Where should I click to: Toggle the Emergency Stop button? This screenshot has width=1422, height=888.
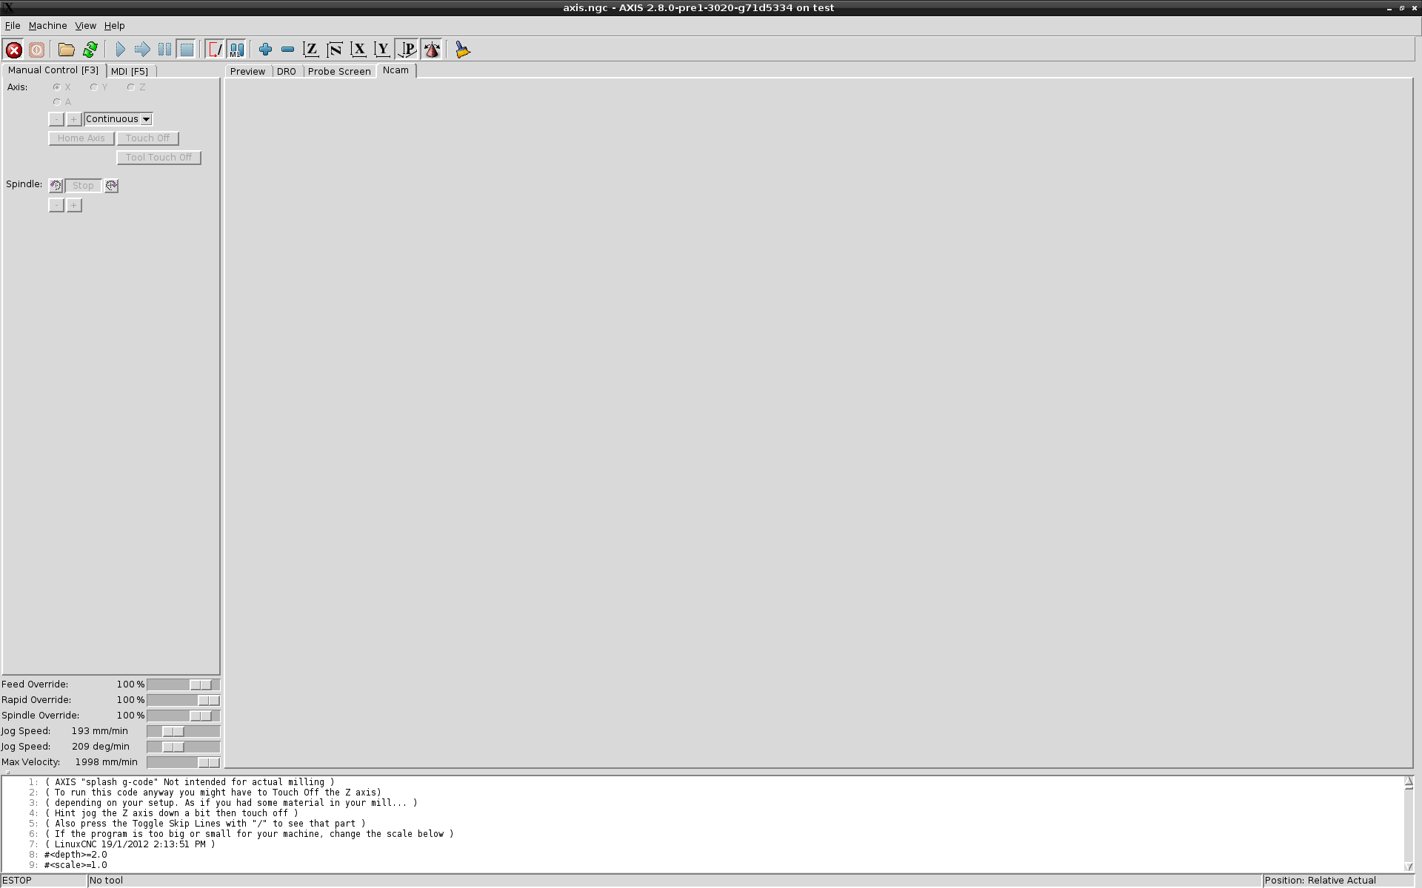(14, 50)
